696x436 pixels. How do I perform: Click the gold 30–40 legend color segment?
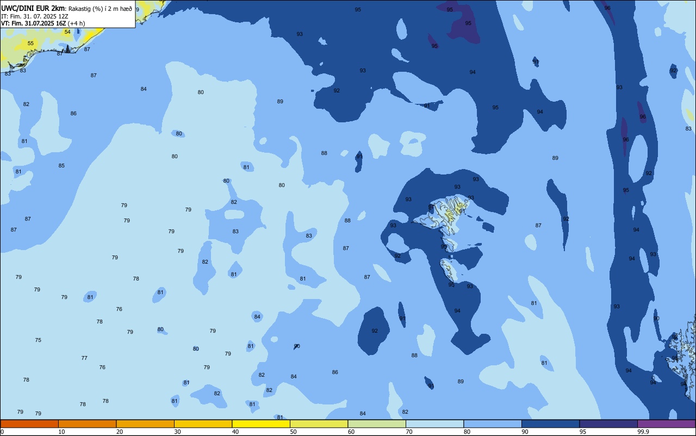coord(203,423)
